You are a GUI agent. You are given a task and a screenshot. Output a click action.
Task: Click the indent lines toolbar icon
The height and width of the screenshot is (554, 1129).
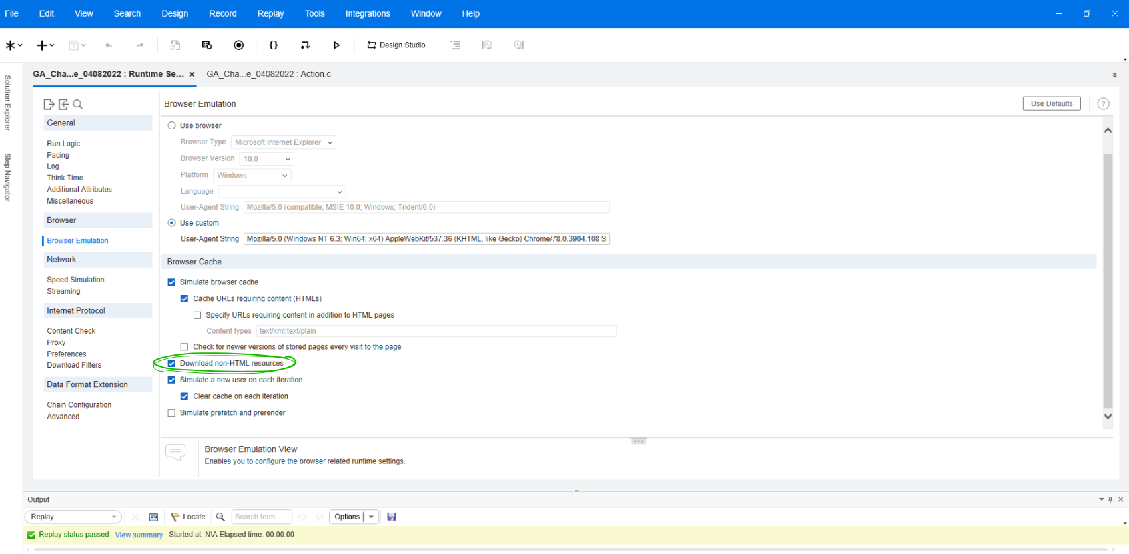click(456, 45)
